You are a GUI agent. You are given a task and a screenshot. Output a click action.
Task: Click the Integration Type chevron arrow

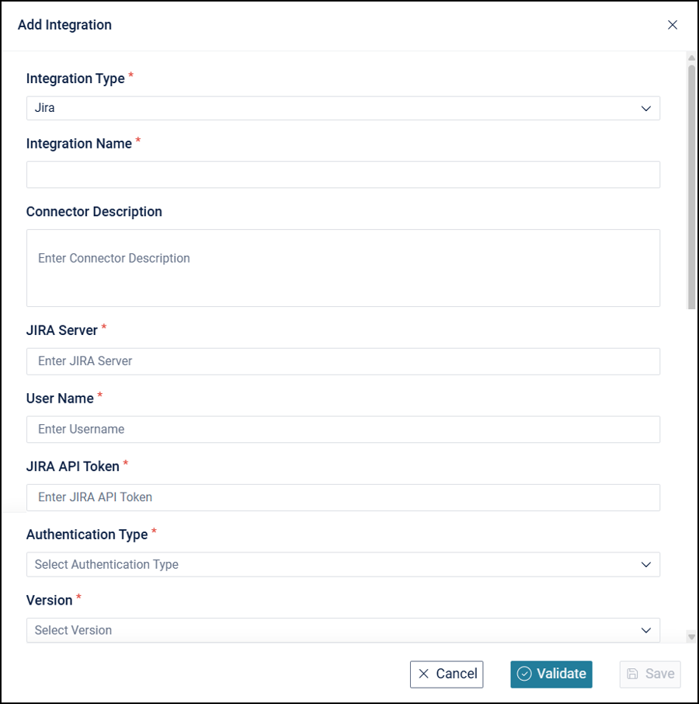(646, 109)
